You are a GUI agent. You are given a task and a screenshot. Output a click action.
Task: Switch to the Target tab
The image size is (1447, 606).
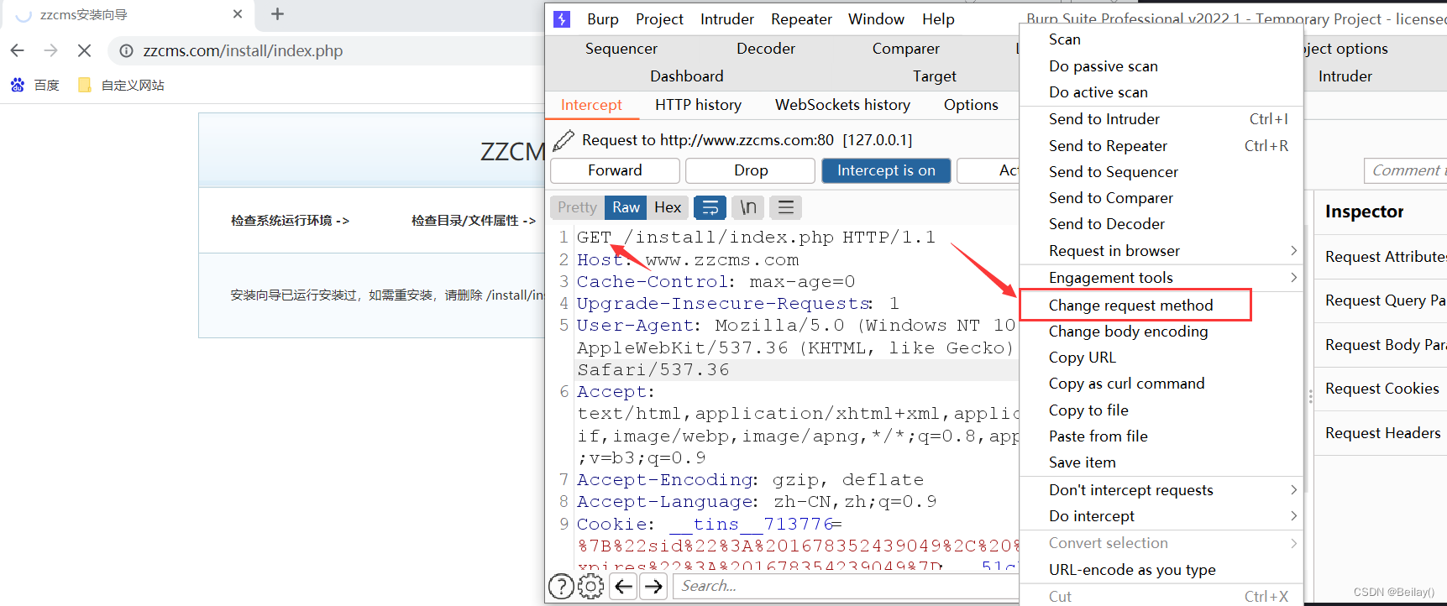pyautogui.click(x=934, y=76)
